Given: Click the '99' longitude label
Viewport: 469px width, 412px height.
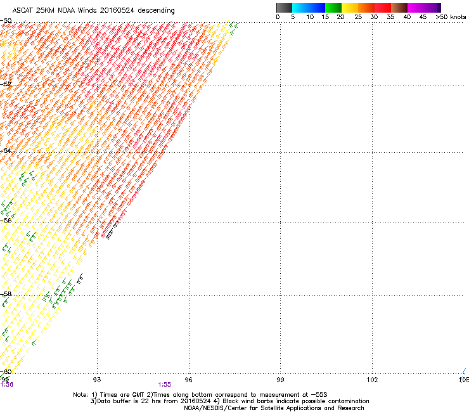Looking at the screenshot, I should coord(280,380).
